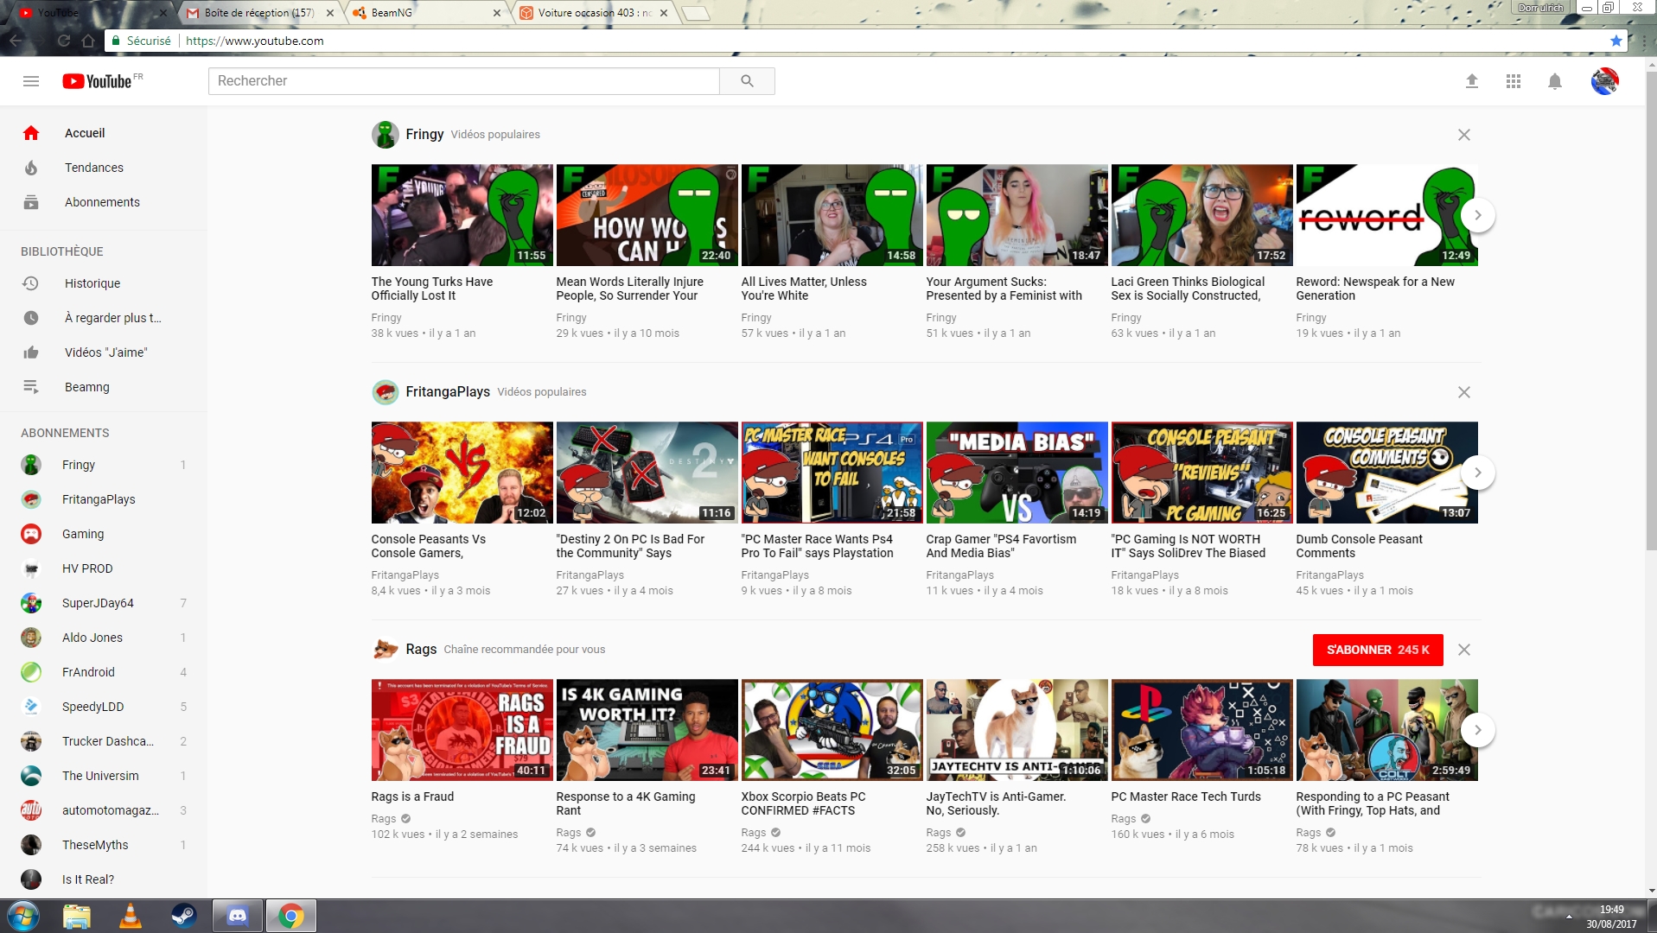1657x933 pixels.
Task: Open Vidéos "J'aime" playlist
Action: click(104, 352)
